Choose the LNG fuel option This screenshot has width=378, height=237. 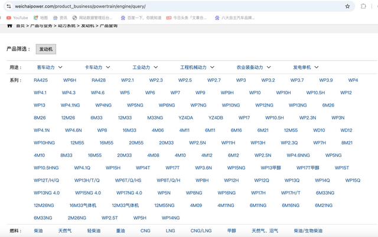[170, 231]
